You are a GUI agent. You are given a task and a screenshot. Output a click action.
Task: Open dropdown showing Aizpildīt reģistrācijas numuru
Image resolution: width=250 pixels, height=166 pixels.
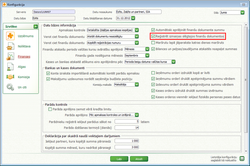(x=137, y=43)
